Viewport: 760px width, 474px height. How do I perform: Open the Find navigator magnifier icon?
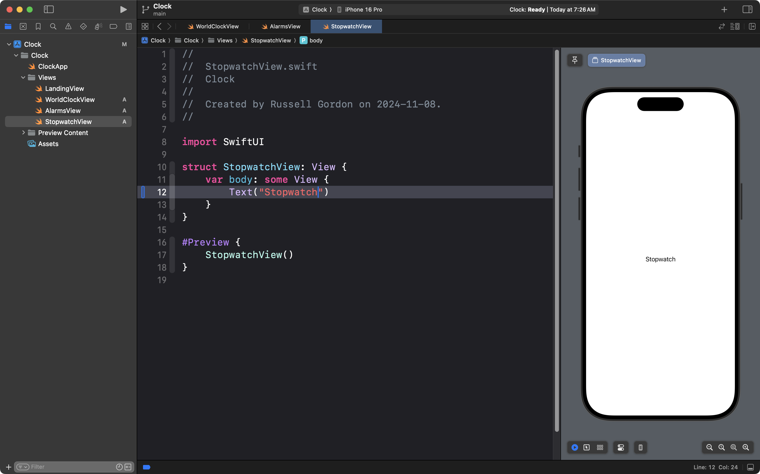click(53, 26)
